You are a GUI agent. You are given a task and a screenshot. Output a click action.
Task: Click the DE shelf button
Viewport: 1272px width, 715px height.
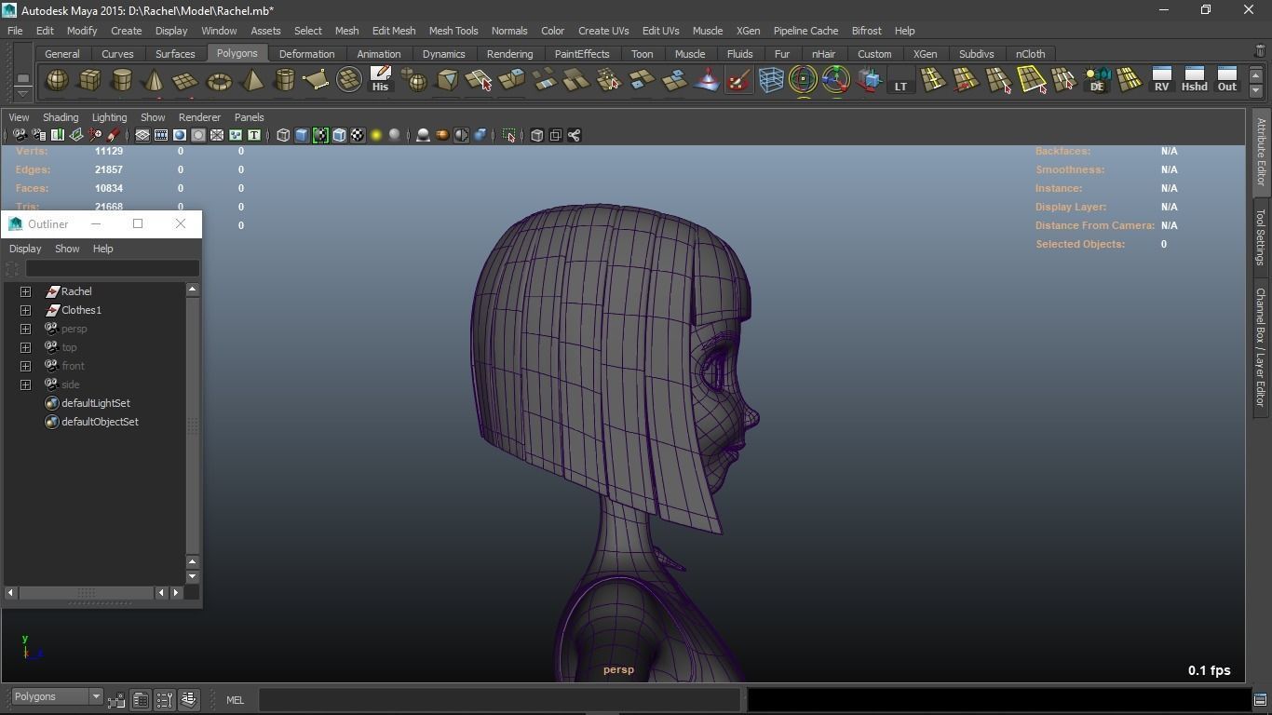[x=1097, y=80]
